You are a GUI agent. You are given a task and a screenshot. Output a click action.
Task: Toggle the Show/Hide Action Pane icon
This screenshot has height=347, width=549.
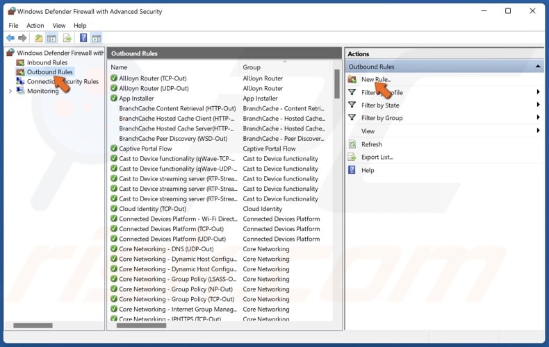[97, 38]
